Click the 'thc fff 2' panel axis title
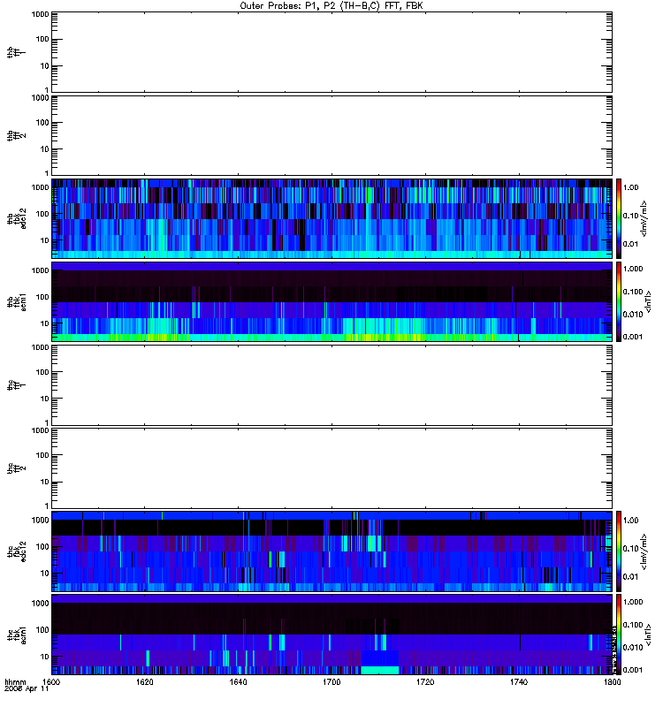The width and height of the screenshot is (663, 707). click(16, 468)
